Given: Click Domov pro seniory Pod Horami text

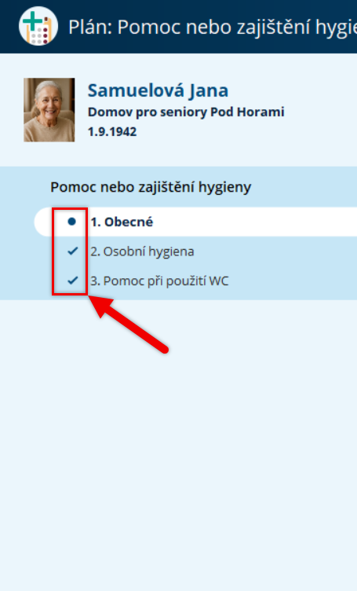Looking at the screenshot, I should [x=186, y=112].
